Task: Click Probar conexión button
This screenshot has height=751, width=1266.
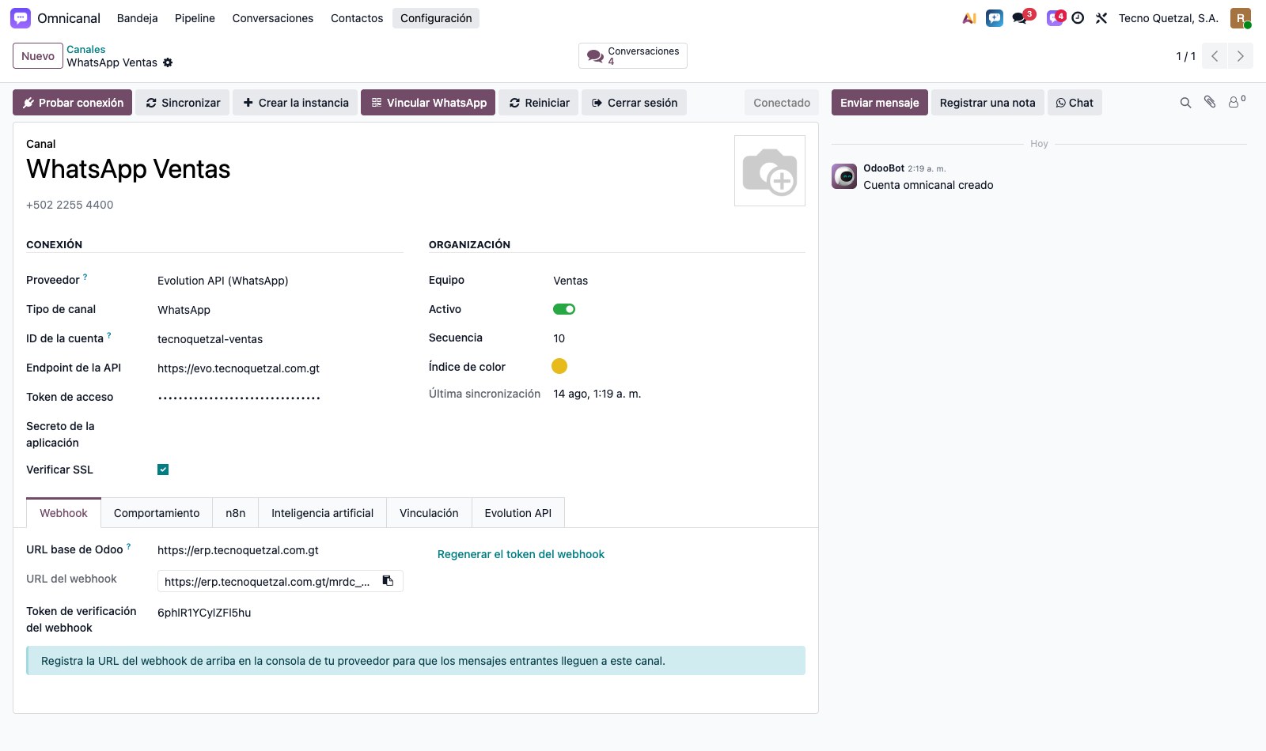Action: tap(73, 103)
